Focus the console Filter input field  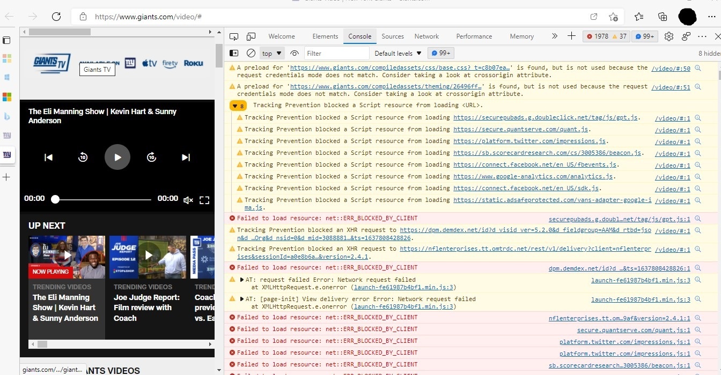click(336, 53)
